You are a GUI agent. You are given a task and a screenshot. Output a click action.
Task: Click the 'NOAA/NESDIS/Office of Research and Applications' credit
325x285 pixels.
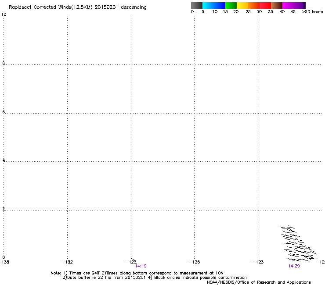click(x=259, y=282)
